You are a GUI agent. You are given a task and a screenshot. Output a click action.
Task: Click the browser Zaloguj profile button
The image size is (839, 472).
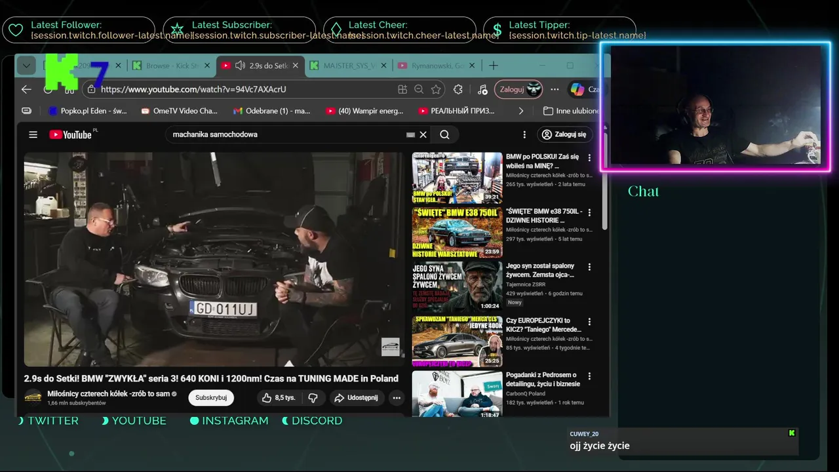pos(518,89)
